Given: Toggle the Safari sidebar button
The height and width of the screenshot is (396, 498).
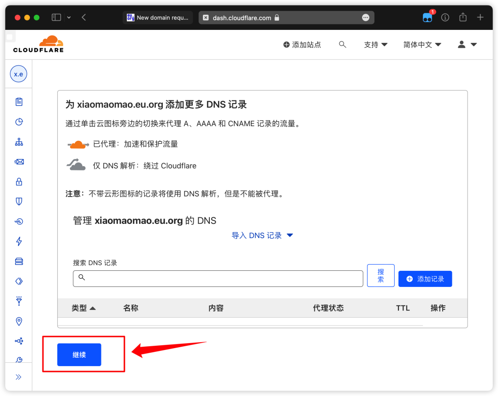Looking at the screenshot, I should tap(56, 17).
